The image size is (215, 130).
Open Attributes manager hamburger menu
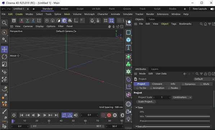(136, 74)
